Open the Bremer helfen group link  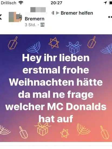tap(77, 13)
